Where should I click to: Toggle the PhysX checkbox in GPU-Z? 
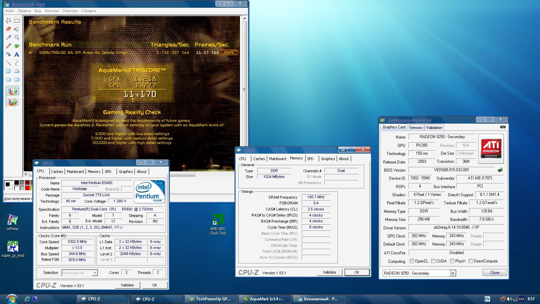(x=452, y=261)
